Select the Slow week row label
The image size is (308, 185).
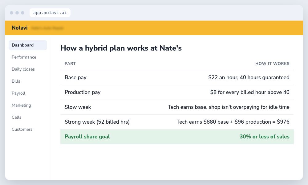78,107
